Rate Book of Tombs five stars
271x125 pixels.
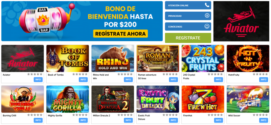pyautogui.click(x=86, y=74)
